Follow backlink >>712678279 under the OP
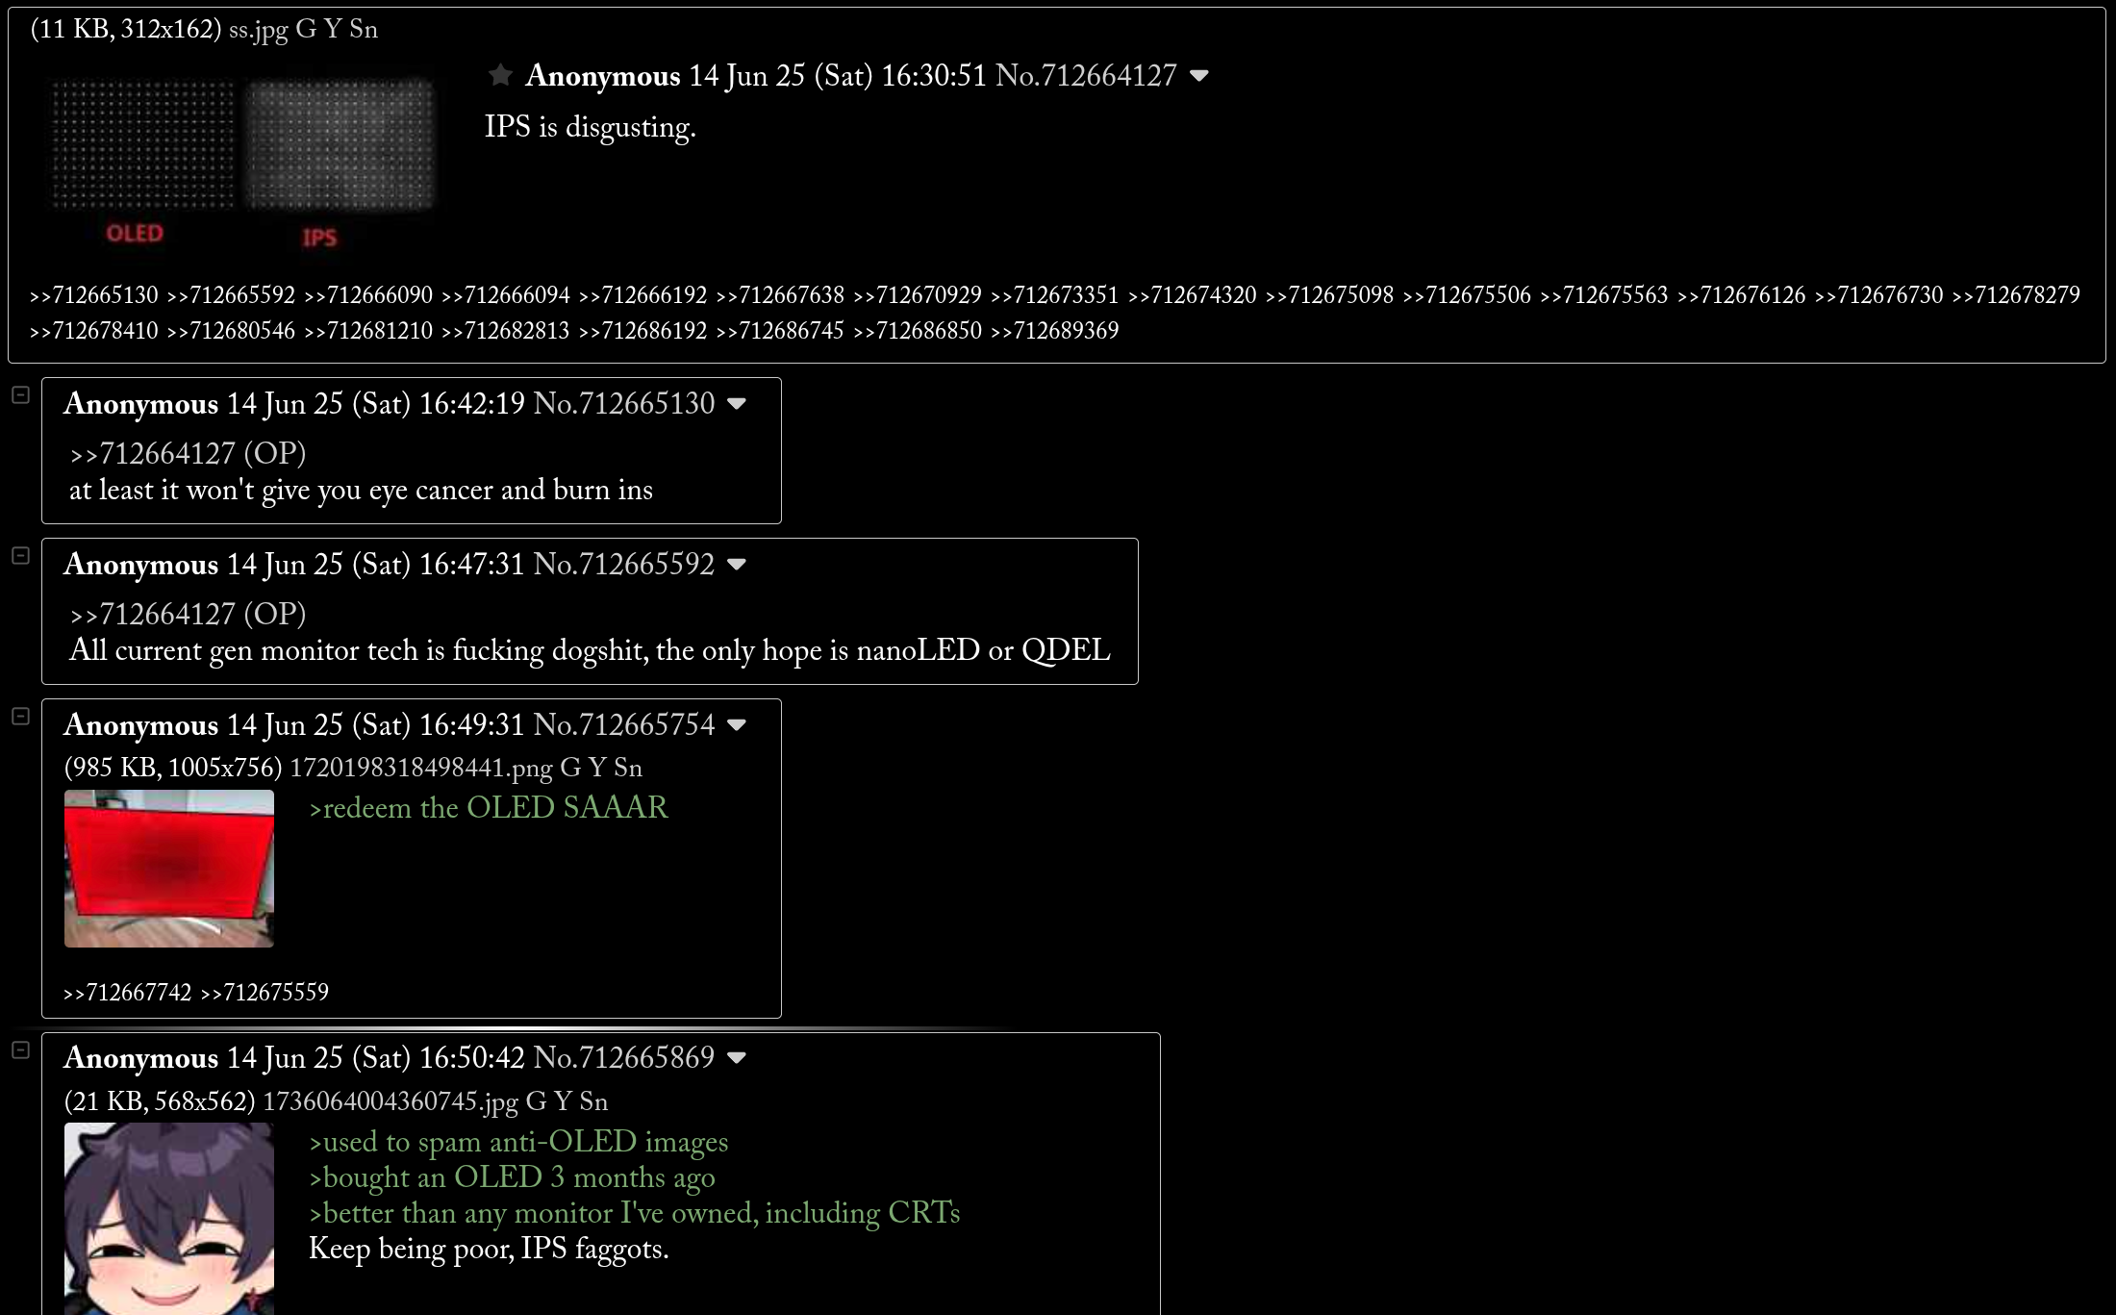 (2016, 295)
